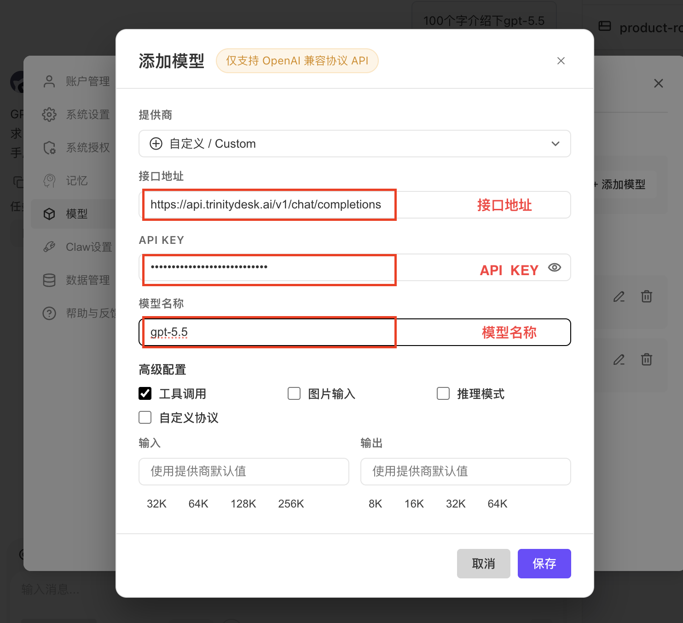
Task: Select the 8K output preset
Action: [376, 504]
